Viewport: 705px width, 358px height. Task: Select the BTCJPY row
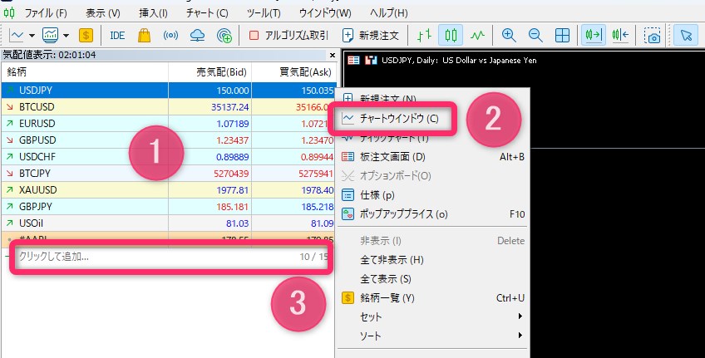(169, 174)
